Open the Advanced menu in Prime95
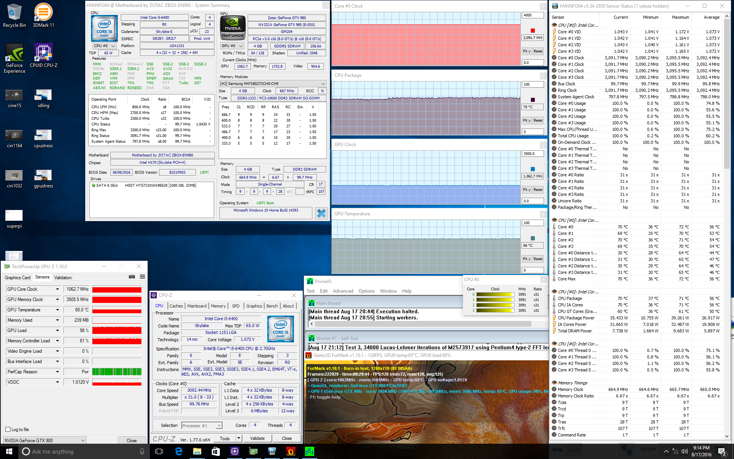 (343, 291)
